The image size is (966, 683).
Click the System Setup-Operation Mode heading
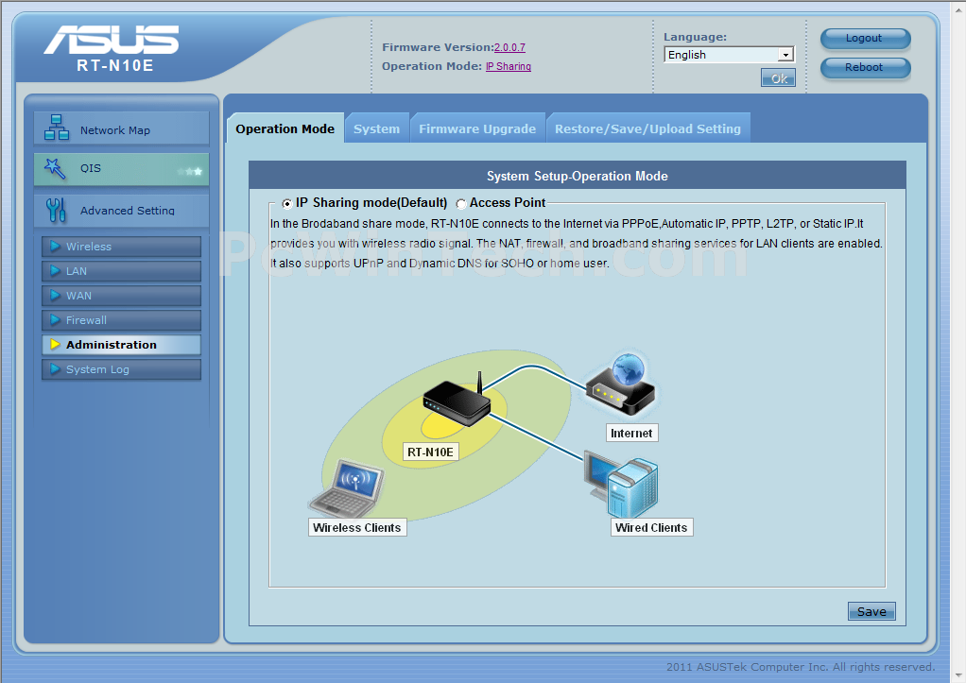coord(578,176)
